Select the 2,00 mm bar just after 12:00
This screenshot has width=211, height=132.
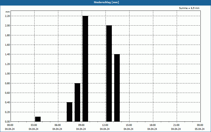pos(109,74)
